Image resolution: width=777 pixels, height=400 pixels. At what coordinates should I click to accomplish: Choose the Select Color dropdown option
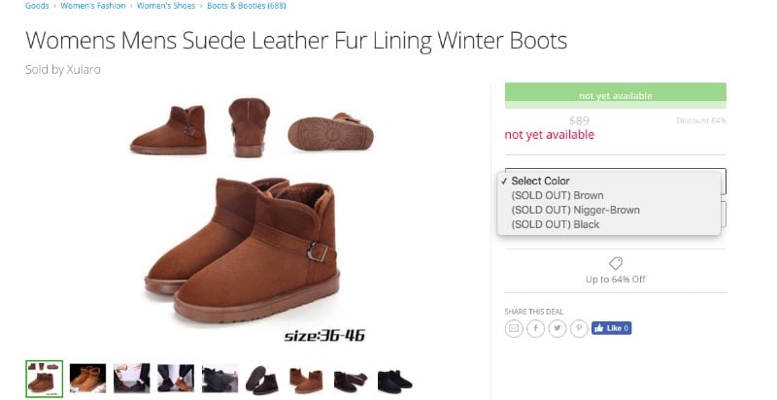coord(540,181)
